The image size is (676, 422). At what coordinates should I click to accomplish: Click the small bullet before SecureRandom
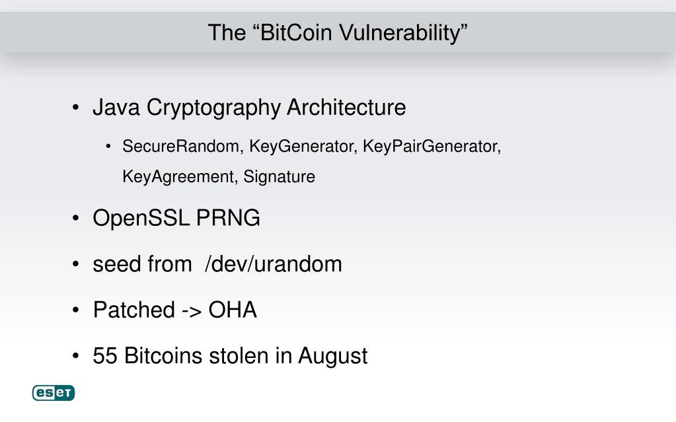pyautogui.click(x=108, y=147)
